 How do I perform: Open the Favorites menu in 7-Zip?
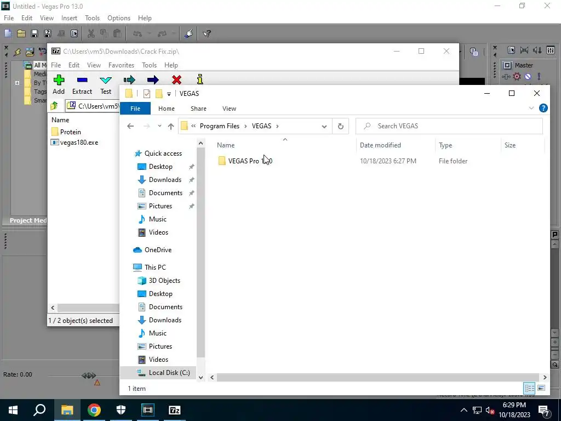point(121,65)
